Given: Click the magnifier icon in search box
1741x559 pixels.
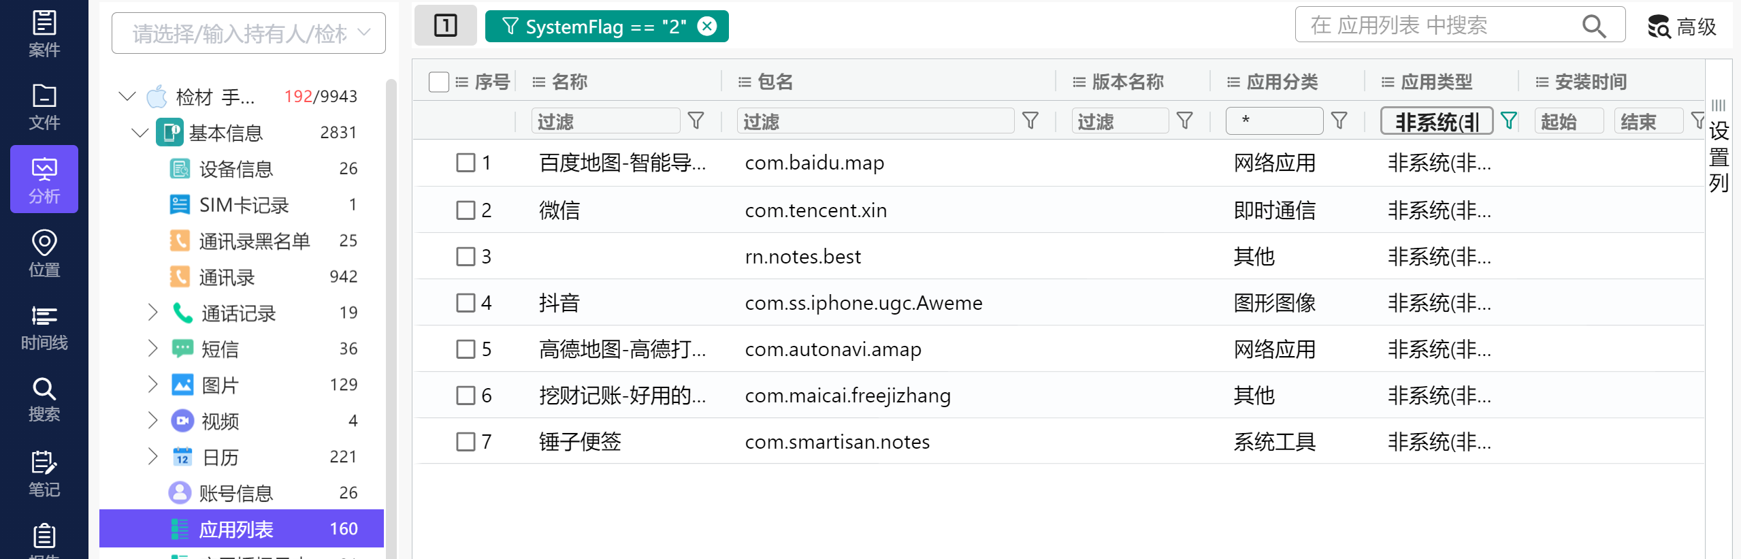Looking at the screenshot, I should tap(1593, 26).
